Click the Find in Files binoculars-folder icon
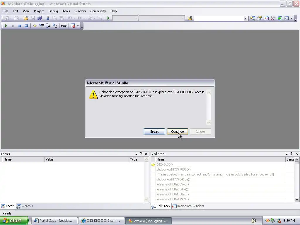The height and width of the screenshot is (225, 300). point(190,18)
